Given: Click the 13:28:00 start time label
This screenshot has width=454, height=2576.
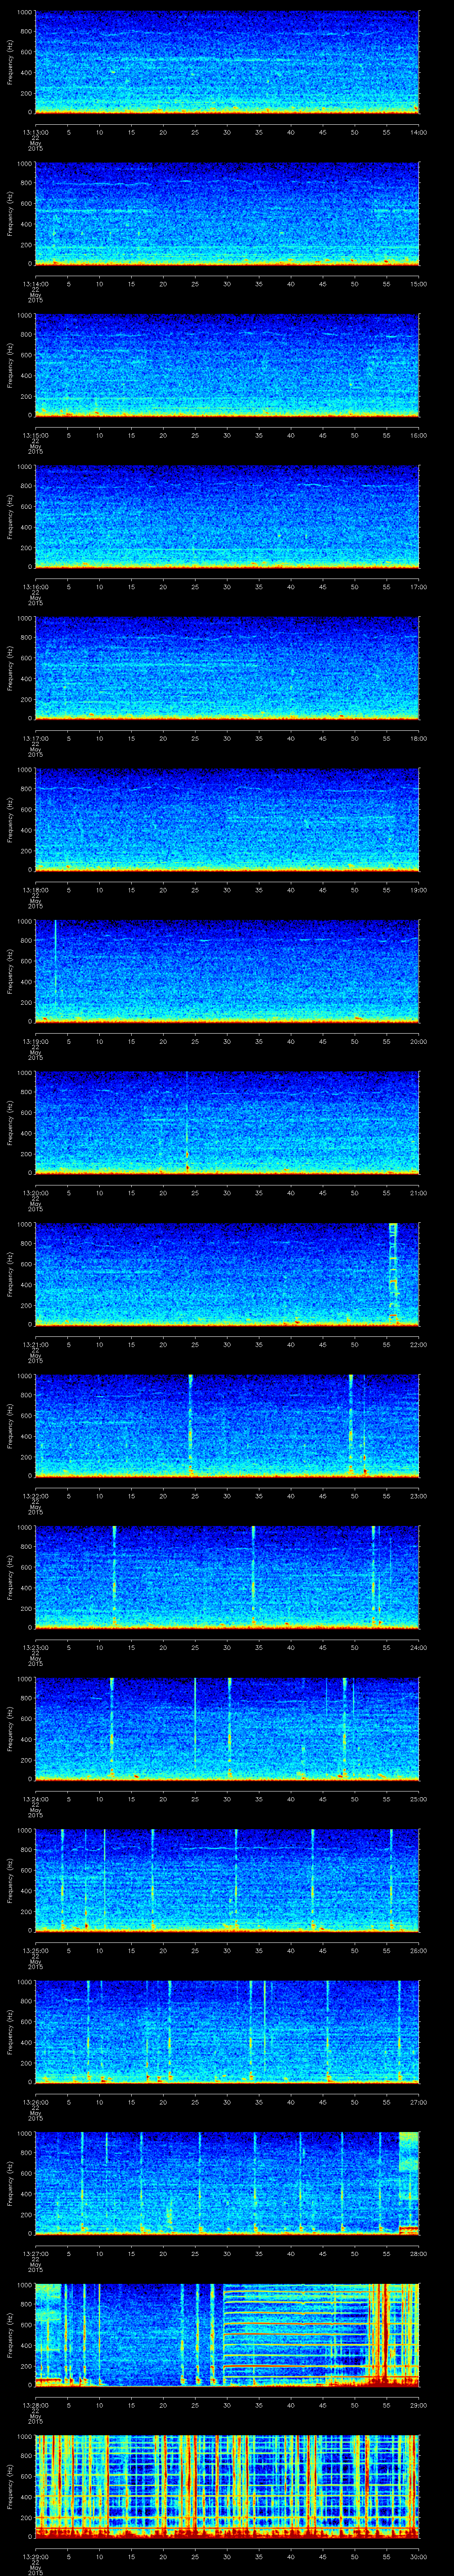Looking at the screenshot, I should (35, 2405).
